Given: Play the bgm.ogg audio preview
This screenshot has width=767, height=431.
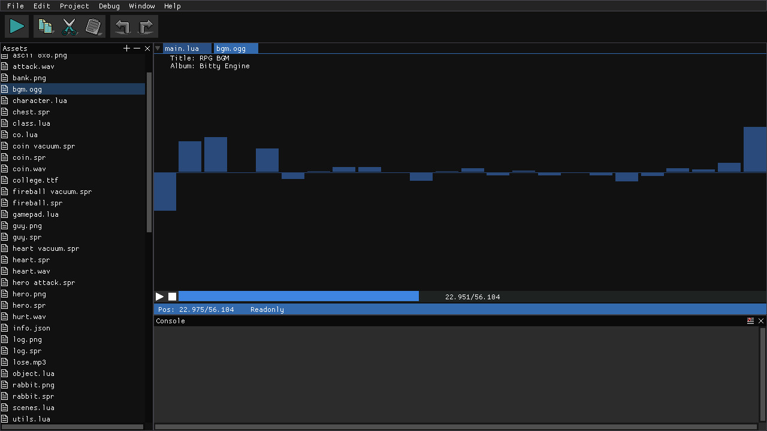Looking at the screenshot, I should 159,296.
